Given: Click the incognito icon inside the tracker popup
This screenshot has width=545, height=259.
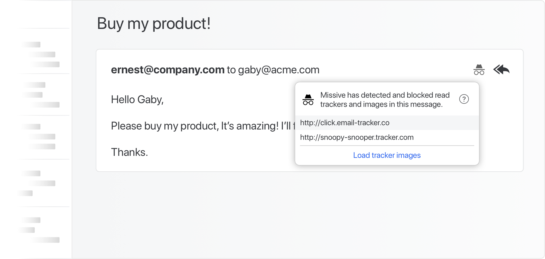Looking at the screenshot, I should (308, 100).
